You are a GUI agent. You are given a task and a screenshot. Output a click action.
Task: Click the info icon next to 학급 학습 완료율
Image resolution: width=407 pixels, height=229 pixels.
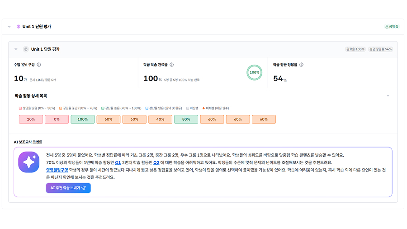pyautogui.click(x=171, y=65)
